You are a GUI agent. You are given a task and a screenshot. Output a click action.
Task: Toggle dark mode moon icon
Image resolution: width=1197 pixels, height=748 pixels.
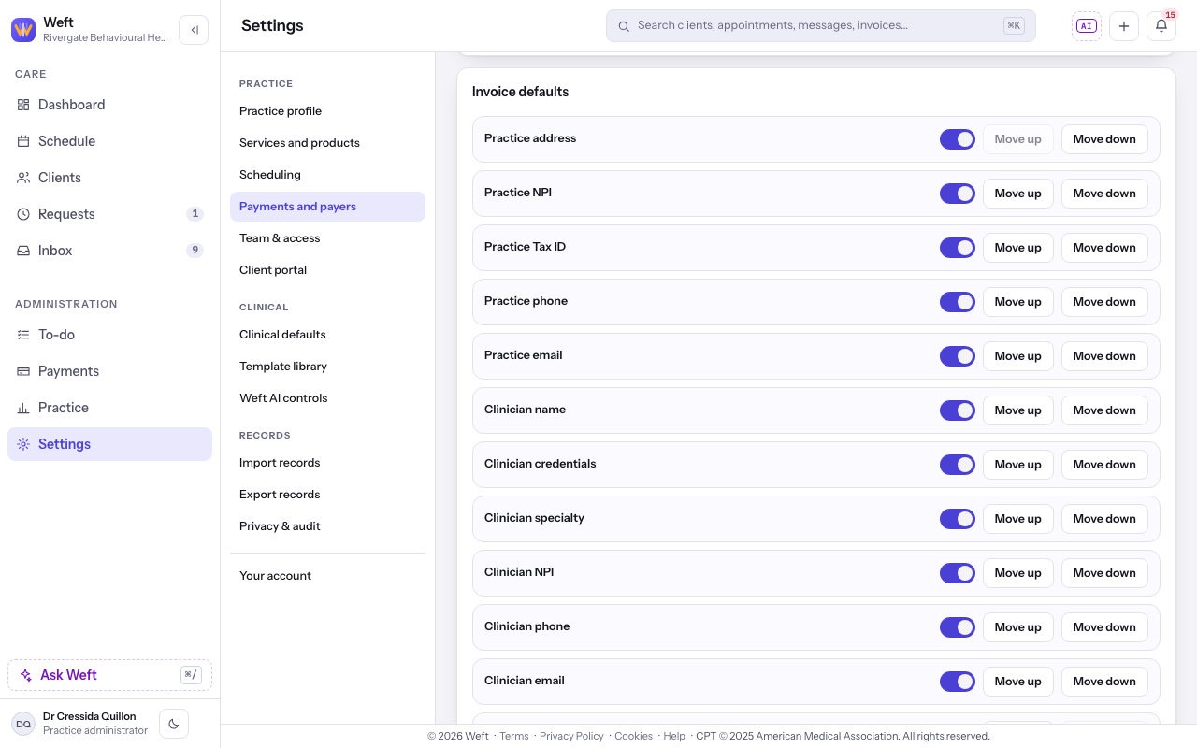tap(174, 724)
